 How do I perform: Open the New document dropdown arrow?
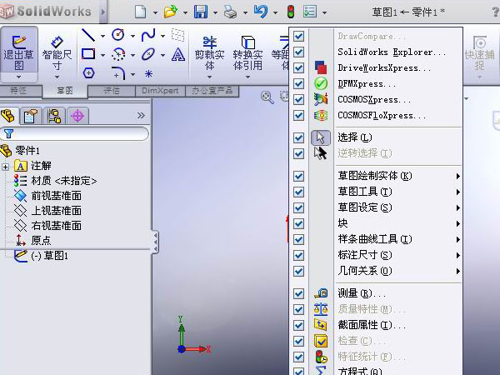click(x=155, y=13)
